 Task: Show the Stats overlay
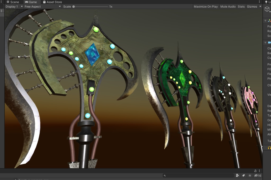(x=241, y=7)
